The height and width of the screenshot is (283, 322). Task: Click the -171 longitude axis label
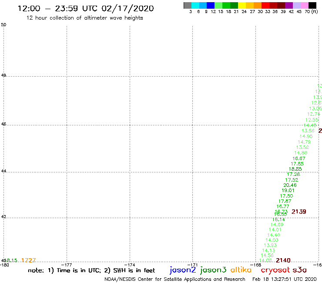192,265
